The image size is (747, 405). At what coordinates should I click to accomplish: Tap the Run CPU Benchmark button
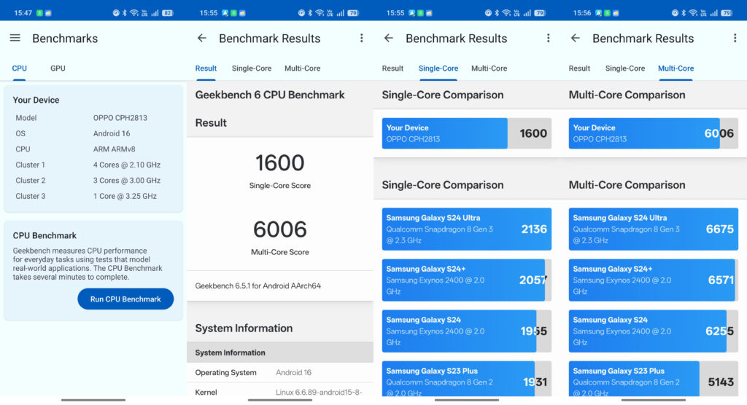[125, 299]
